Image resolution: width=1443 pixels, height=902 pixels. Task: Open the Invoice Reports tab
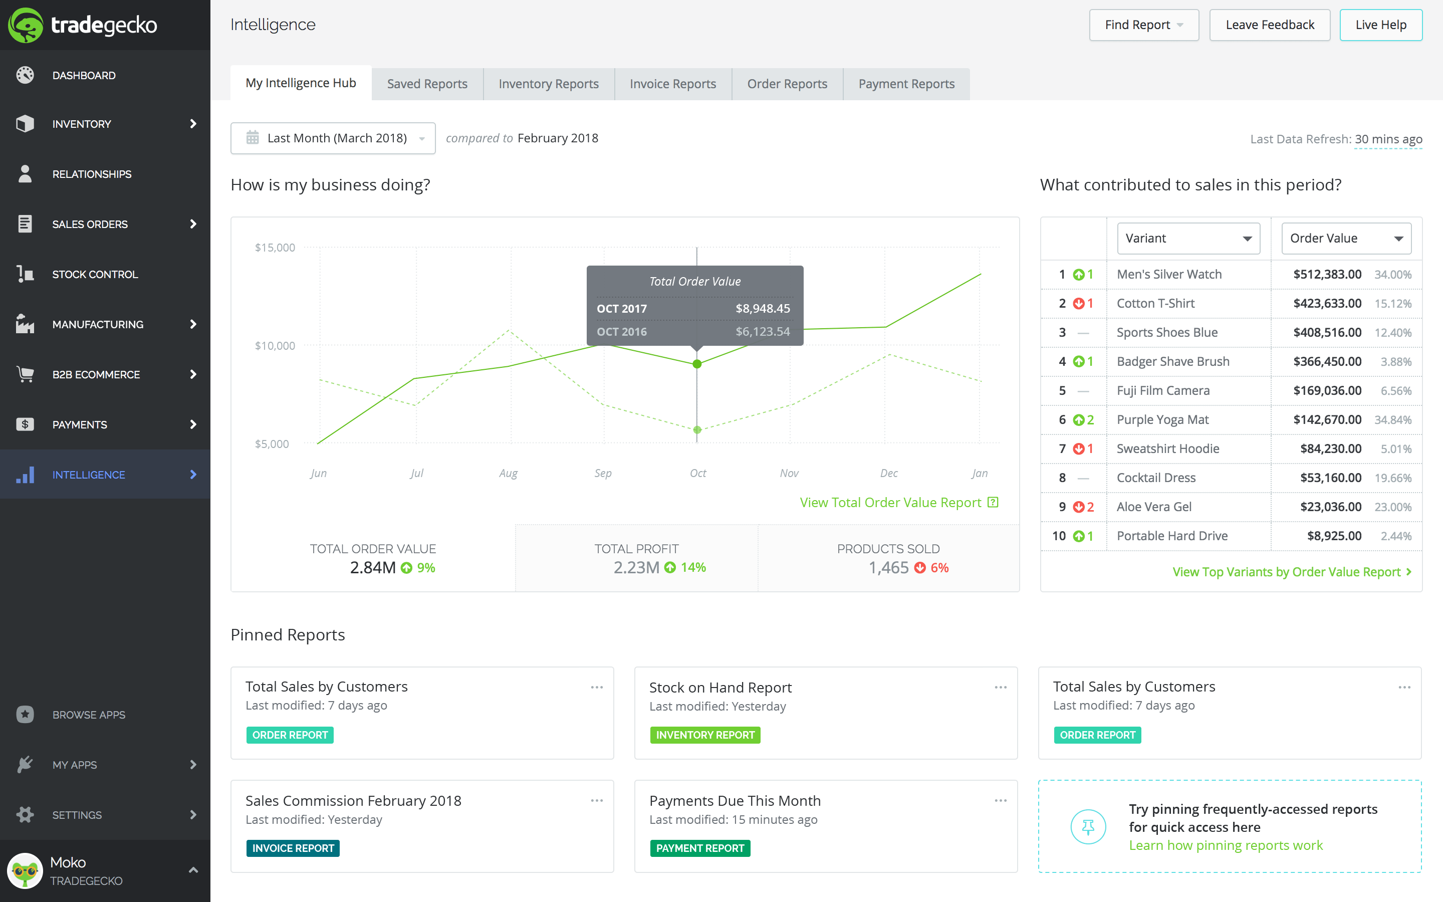click(672, 84)
